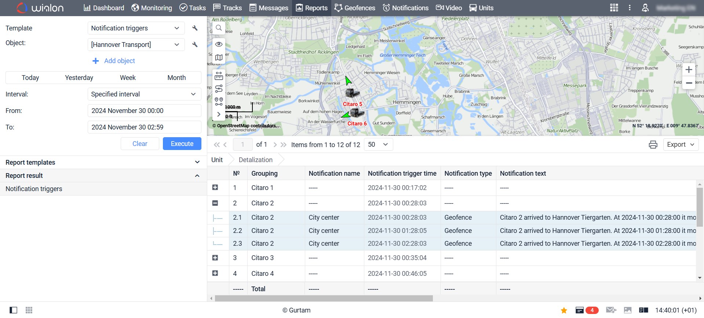
Task: Click the map ruler distance tool
Action: click(219, 76)
